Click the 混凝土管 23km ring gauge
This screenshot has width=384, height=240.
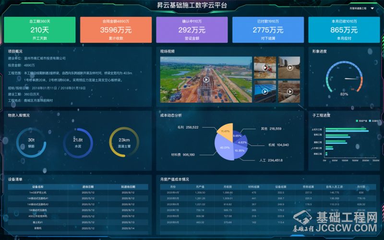[124, 143]
